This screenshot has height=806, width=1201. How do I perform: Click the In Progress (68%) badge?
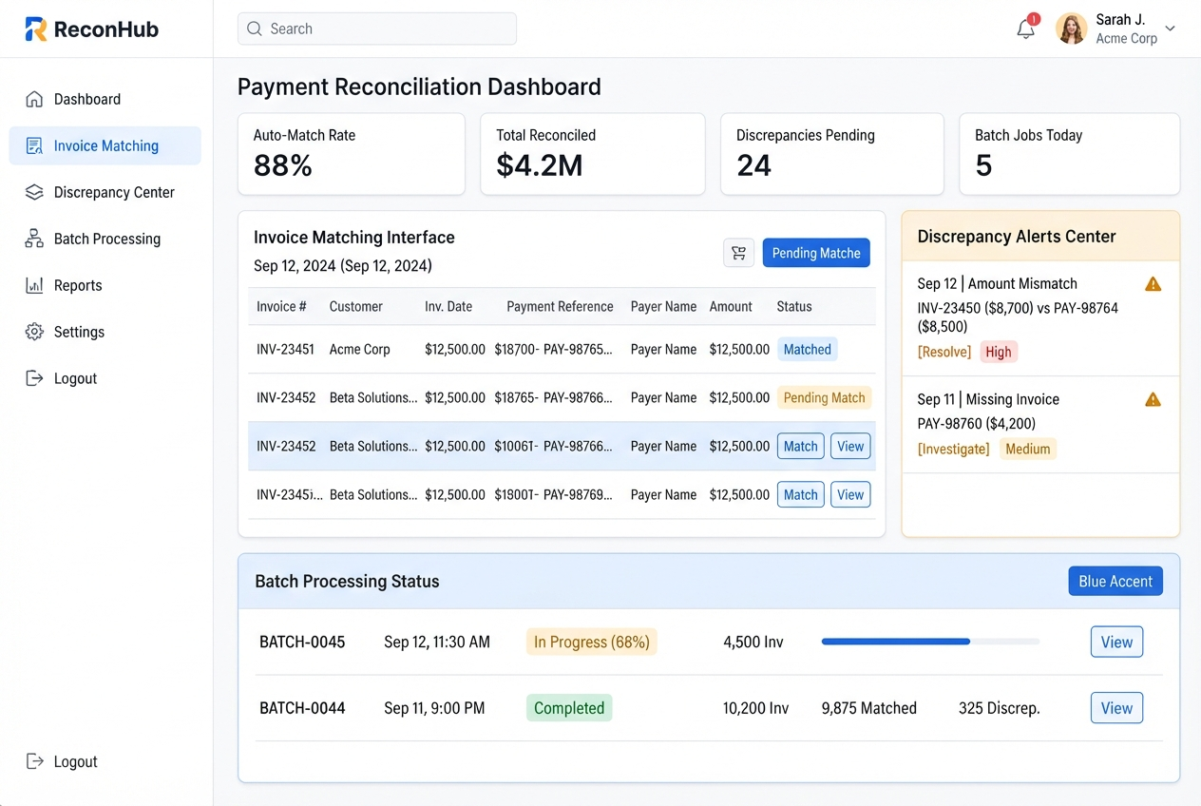tap(592, 643)
